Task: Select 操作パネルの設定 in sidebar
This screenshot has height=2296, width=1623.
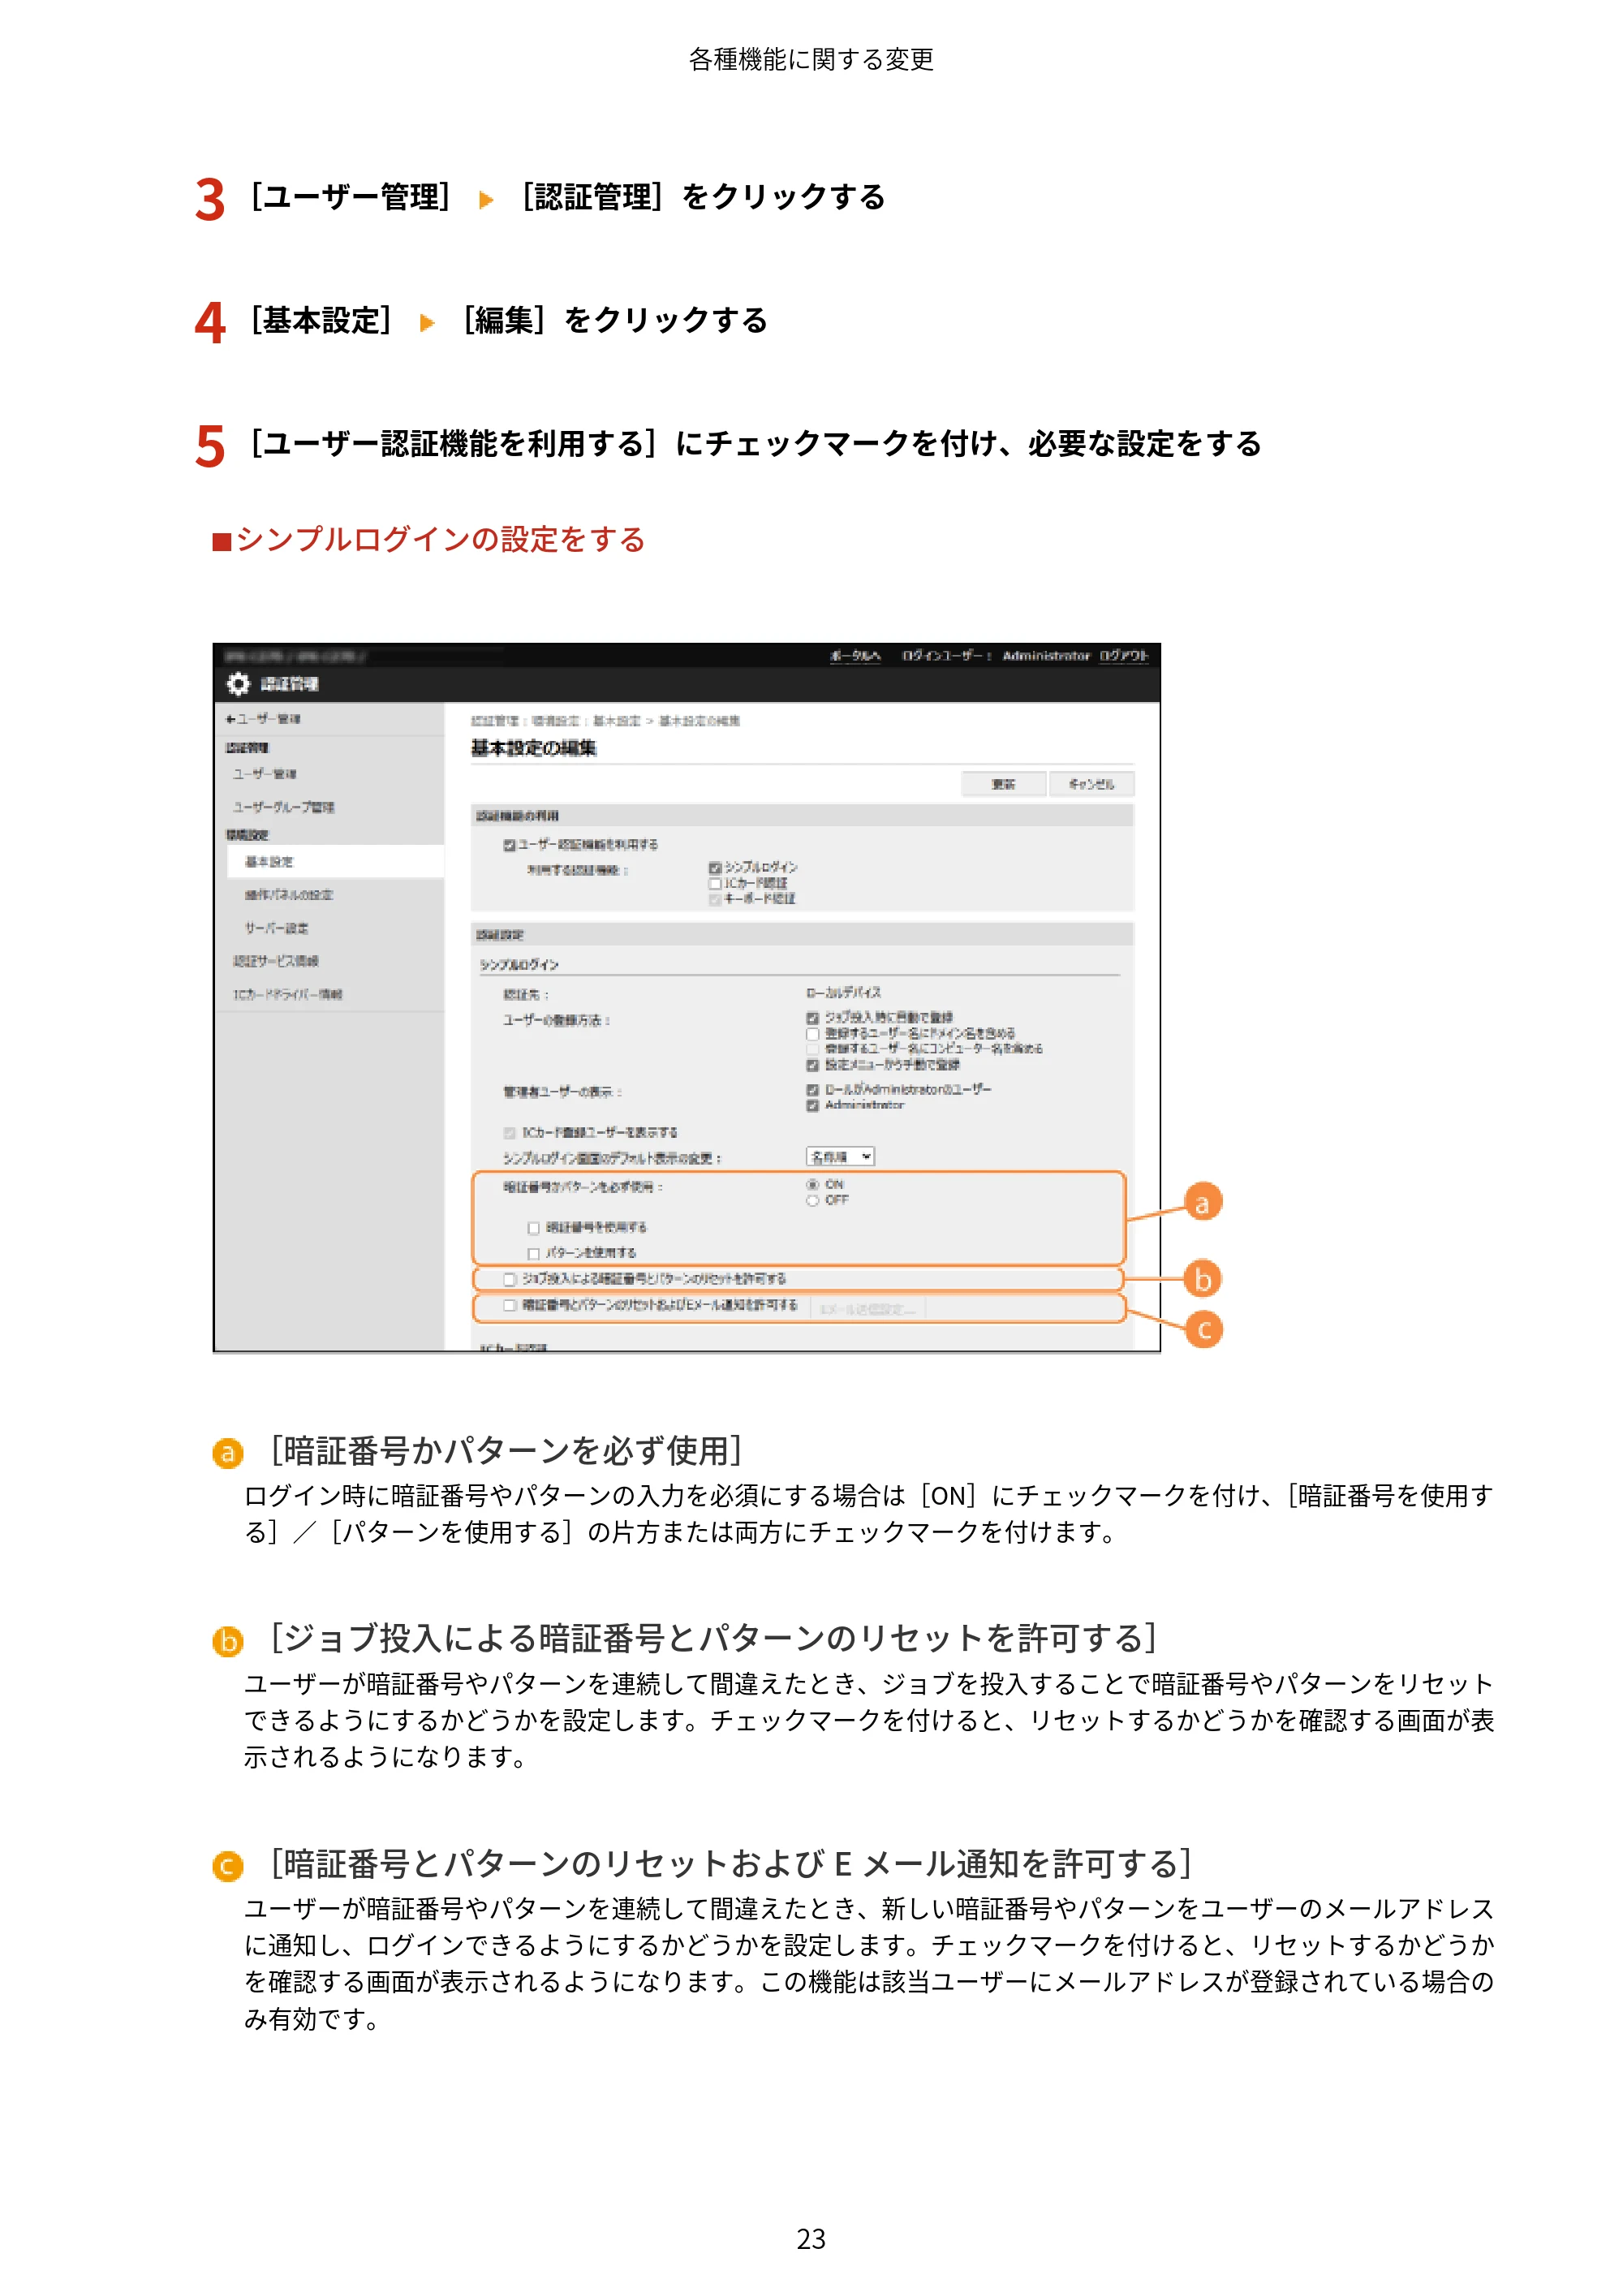Action: coord(289,895)
